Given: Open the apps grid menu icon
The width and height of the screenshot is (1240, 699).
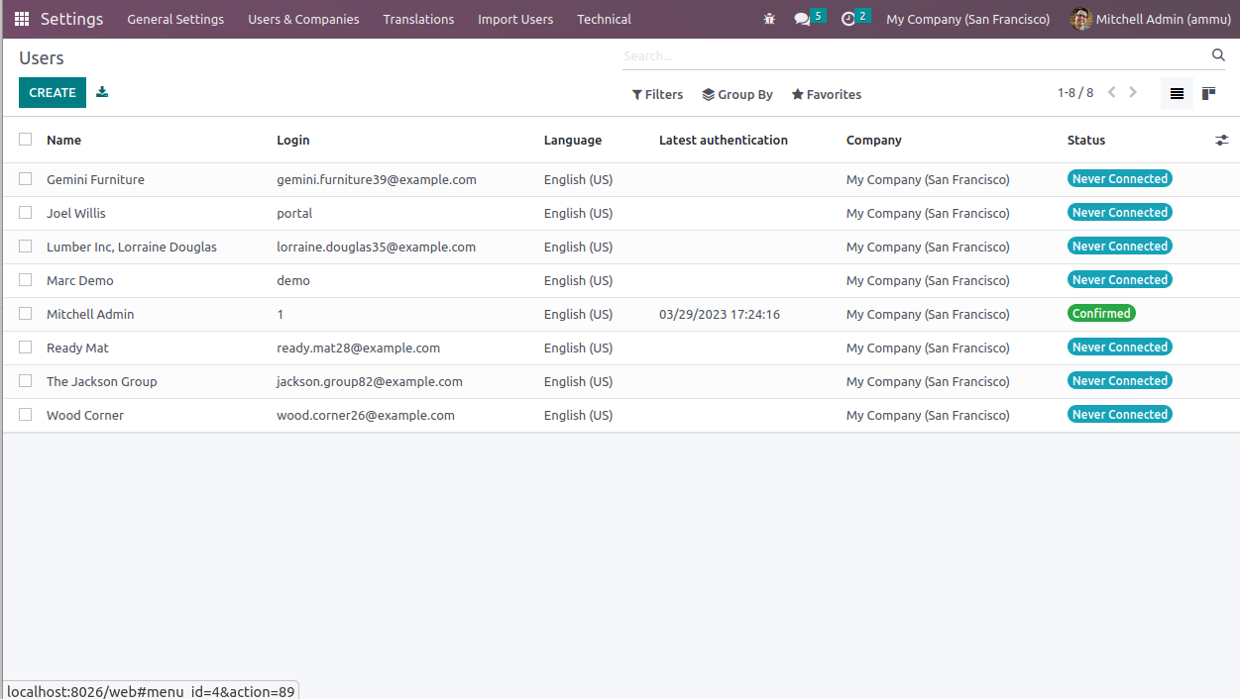Looking at the screenshot, I should click(x=22, y=19).
